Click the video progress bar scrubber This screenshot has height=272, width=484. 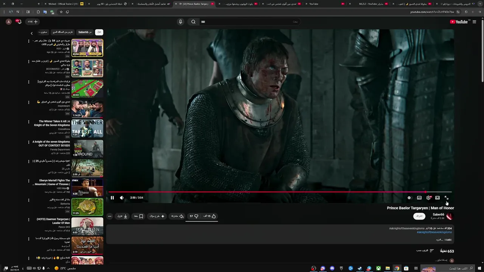point(425,192)
